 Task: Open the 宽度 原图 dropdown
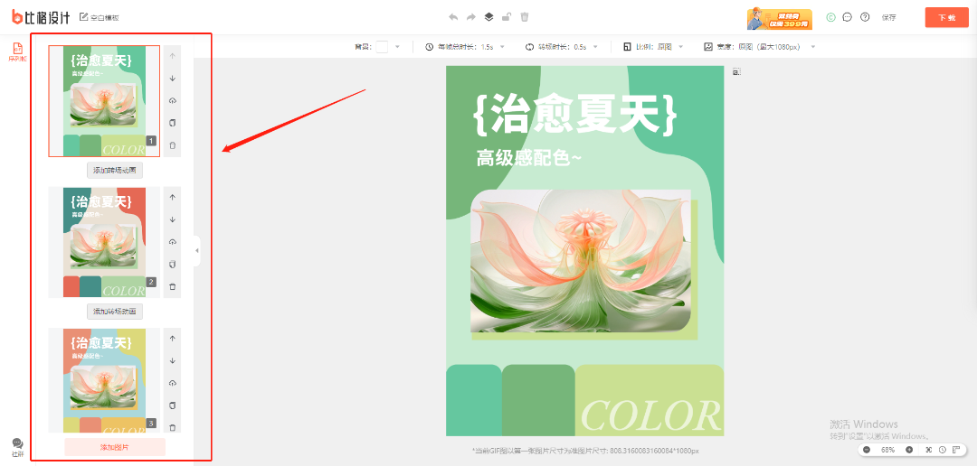[812, 47]
